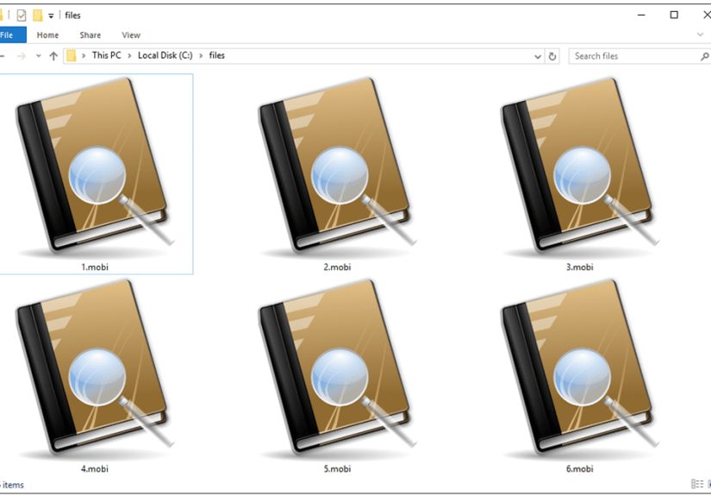
Task: Maximize the files window
Action: [674, 15]
